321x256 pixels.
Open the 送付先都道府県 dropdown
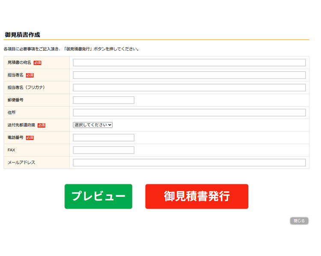pos(93,125)
